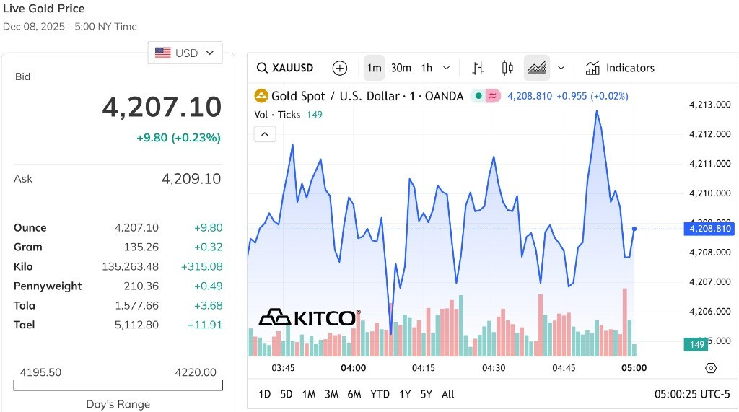
Task: Click the last price dot on chart
Action: (x=634, y=229)
